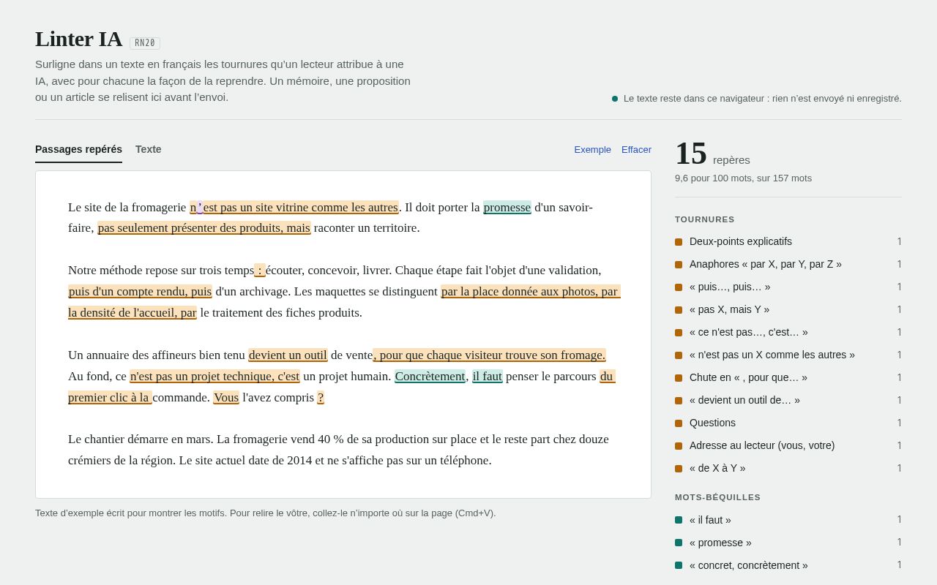Click highlighted "est pas un site vitrine comme les autres"
The image size is (937, 585).
pyautogui.click(x=301, y=208)
